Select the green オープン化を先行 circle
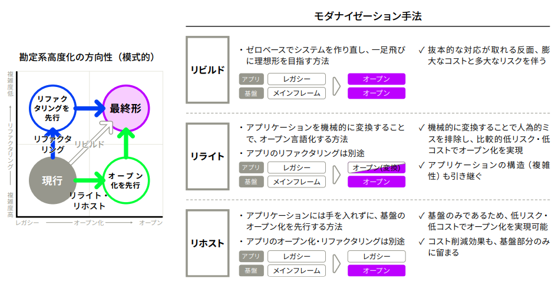 (x=126, y=180)
